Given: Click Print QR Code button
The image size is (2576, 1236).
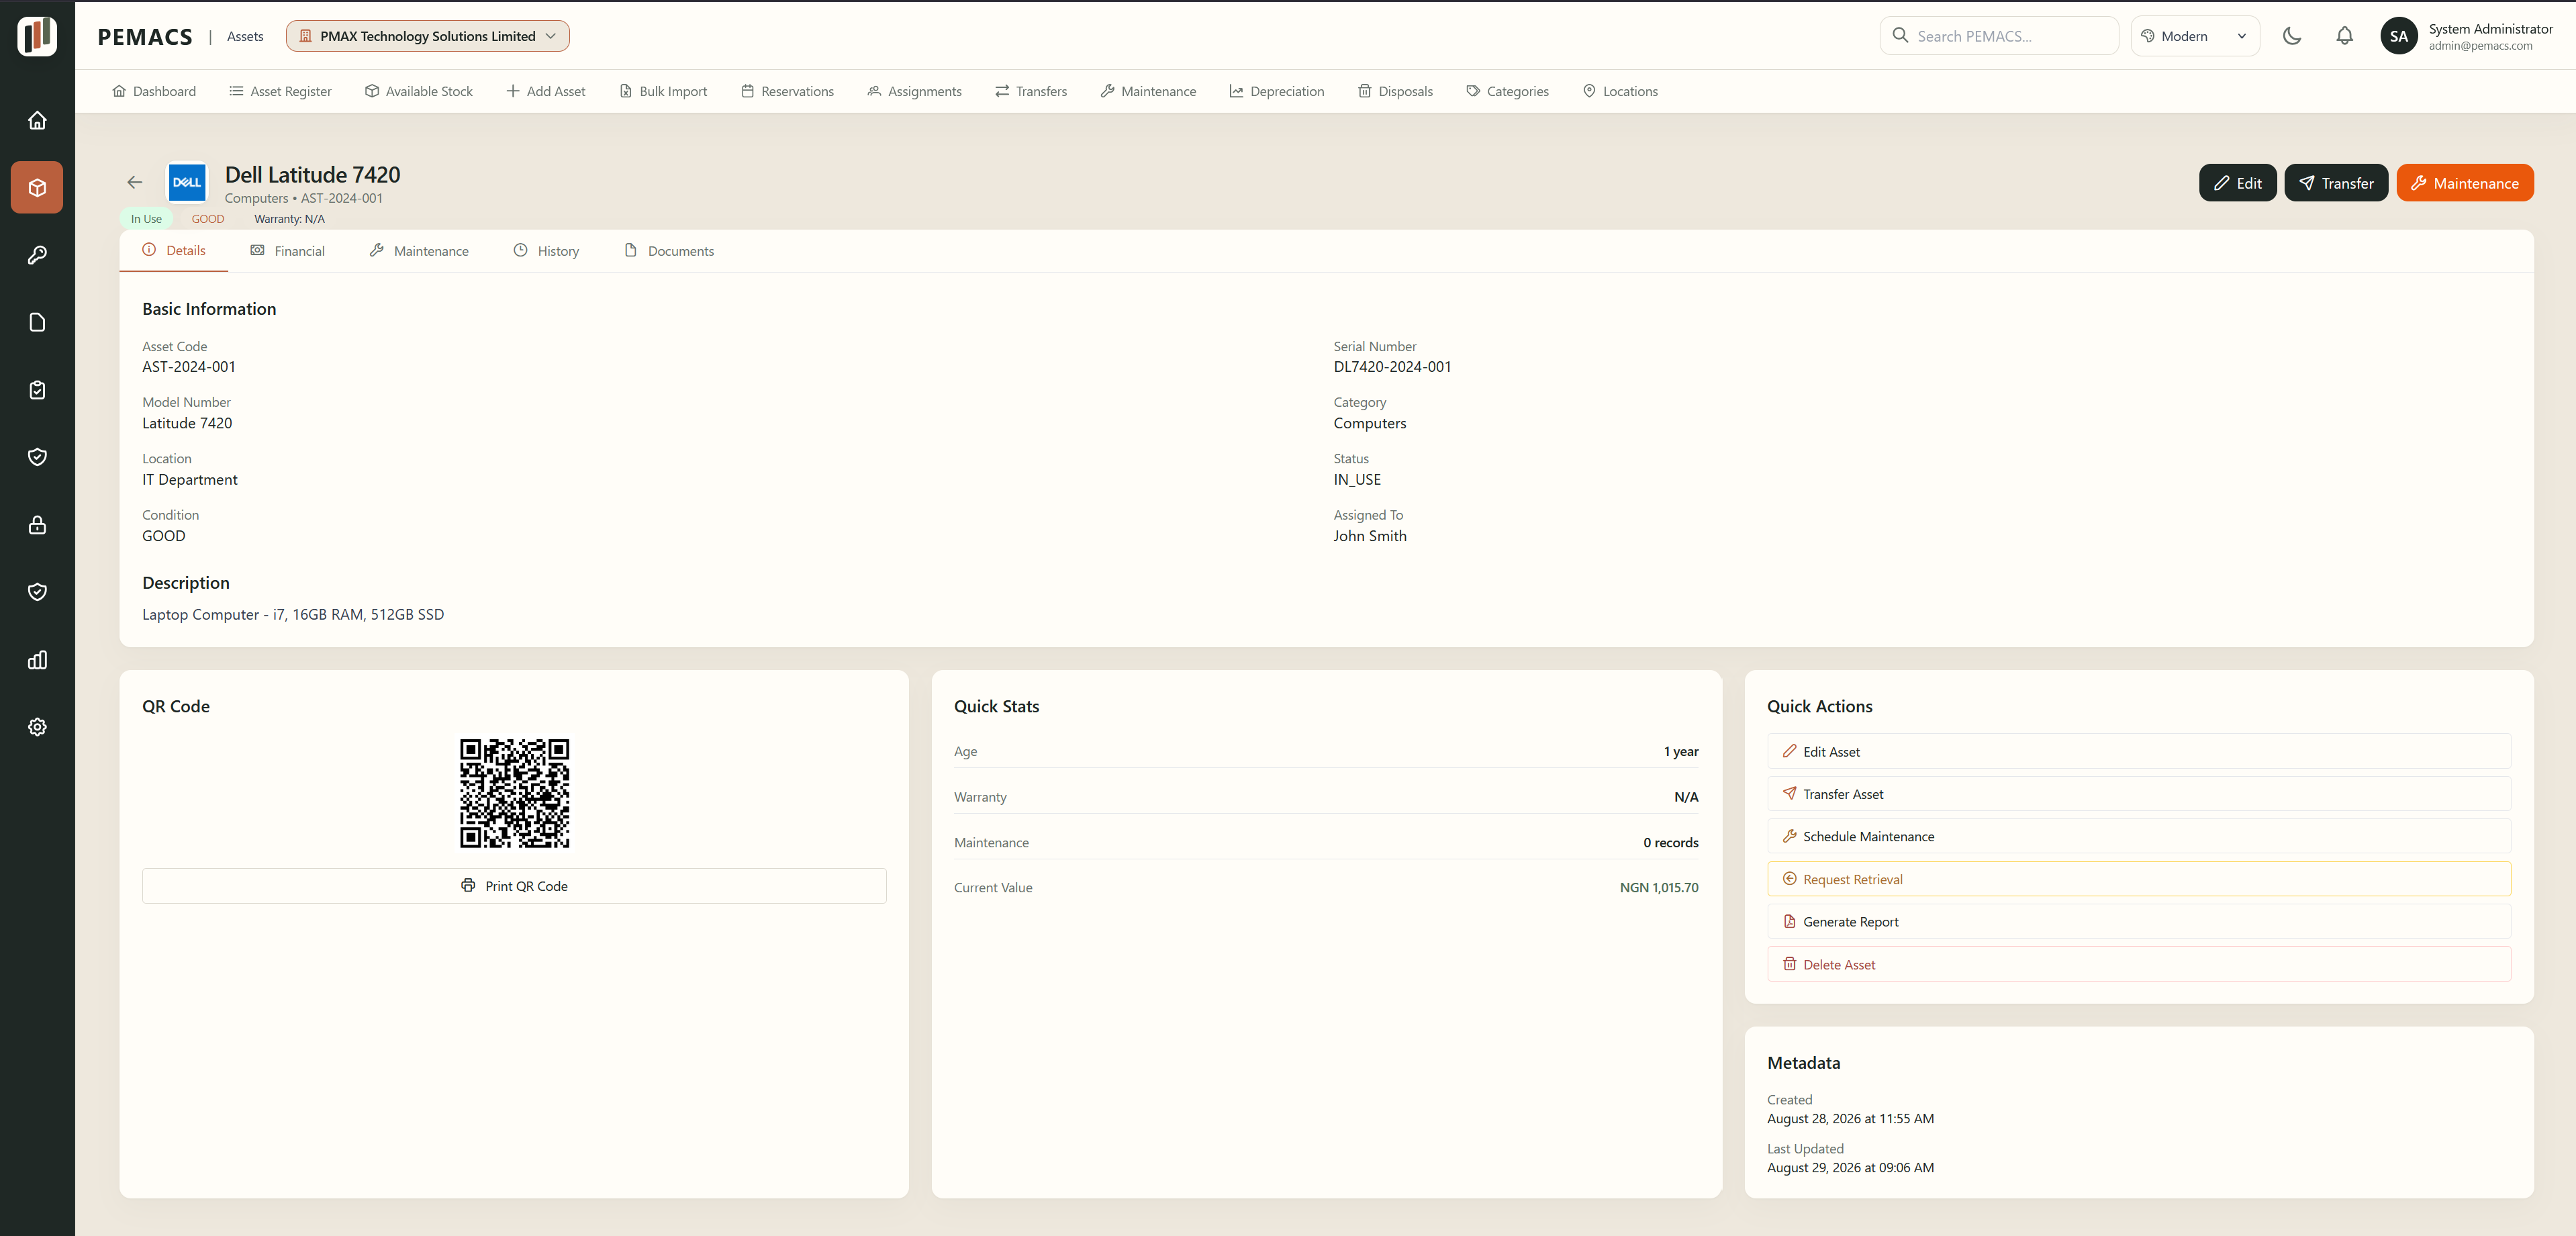Looking at the screenshot, I should pos(514,886).
